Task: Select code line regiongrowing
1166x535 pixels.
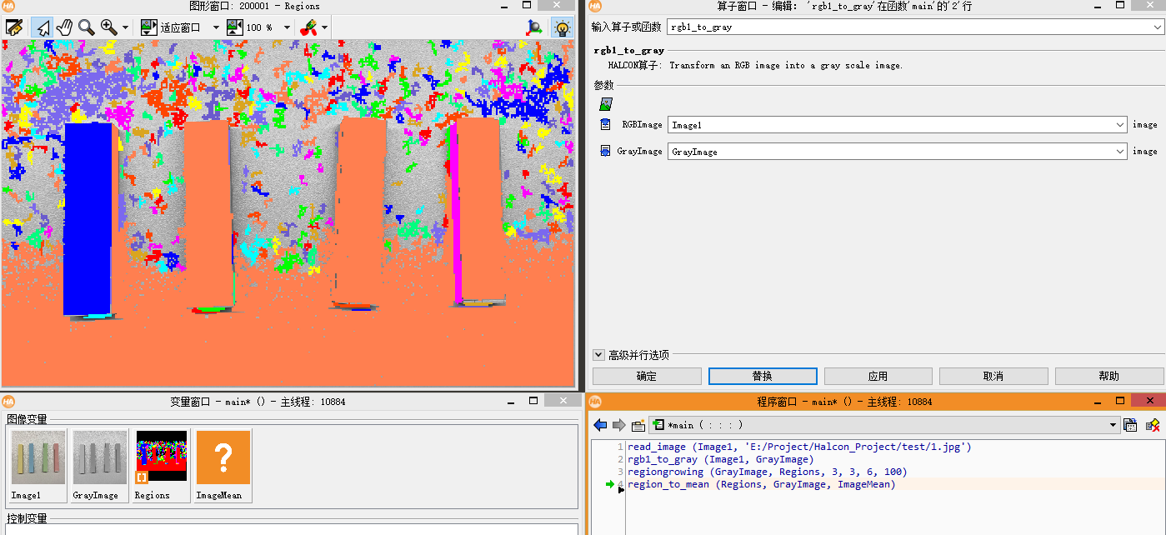Action: [x=767, y=472]
